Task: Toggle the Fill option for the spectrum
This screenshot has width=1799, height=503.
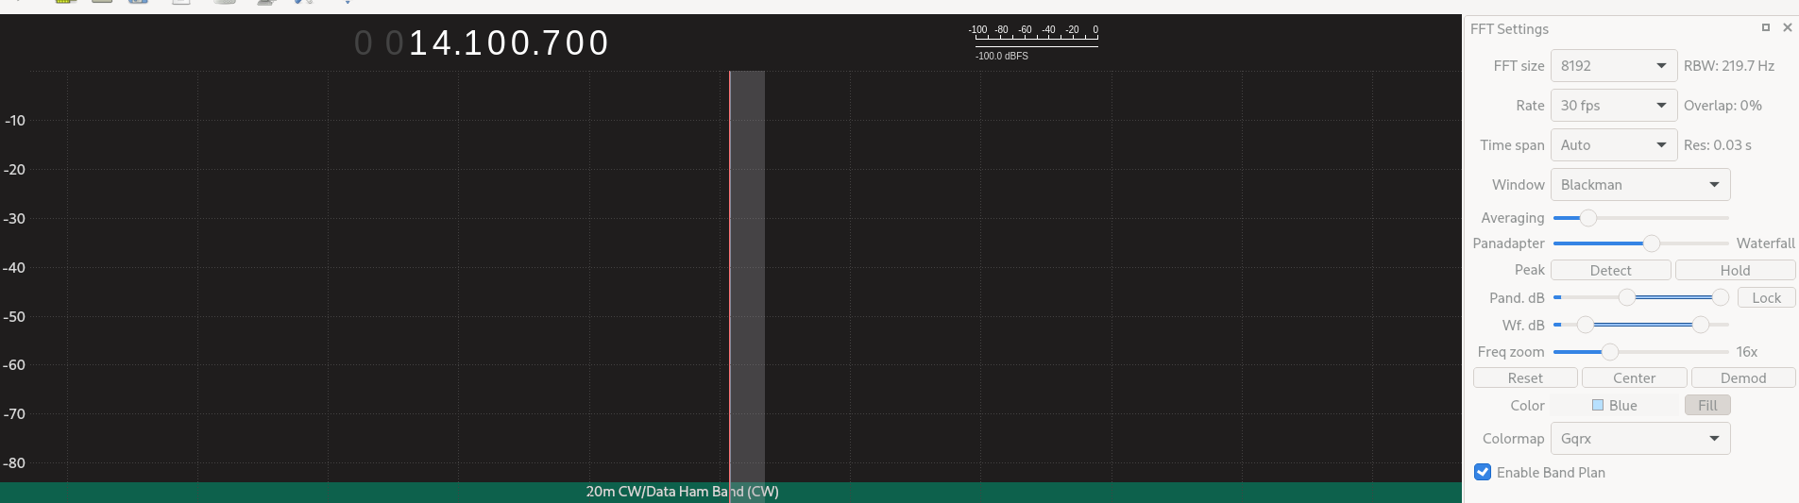Action: tap(1706, 406)
